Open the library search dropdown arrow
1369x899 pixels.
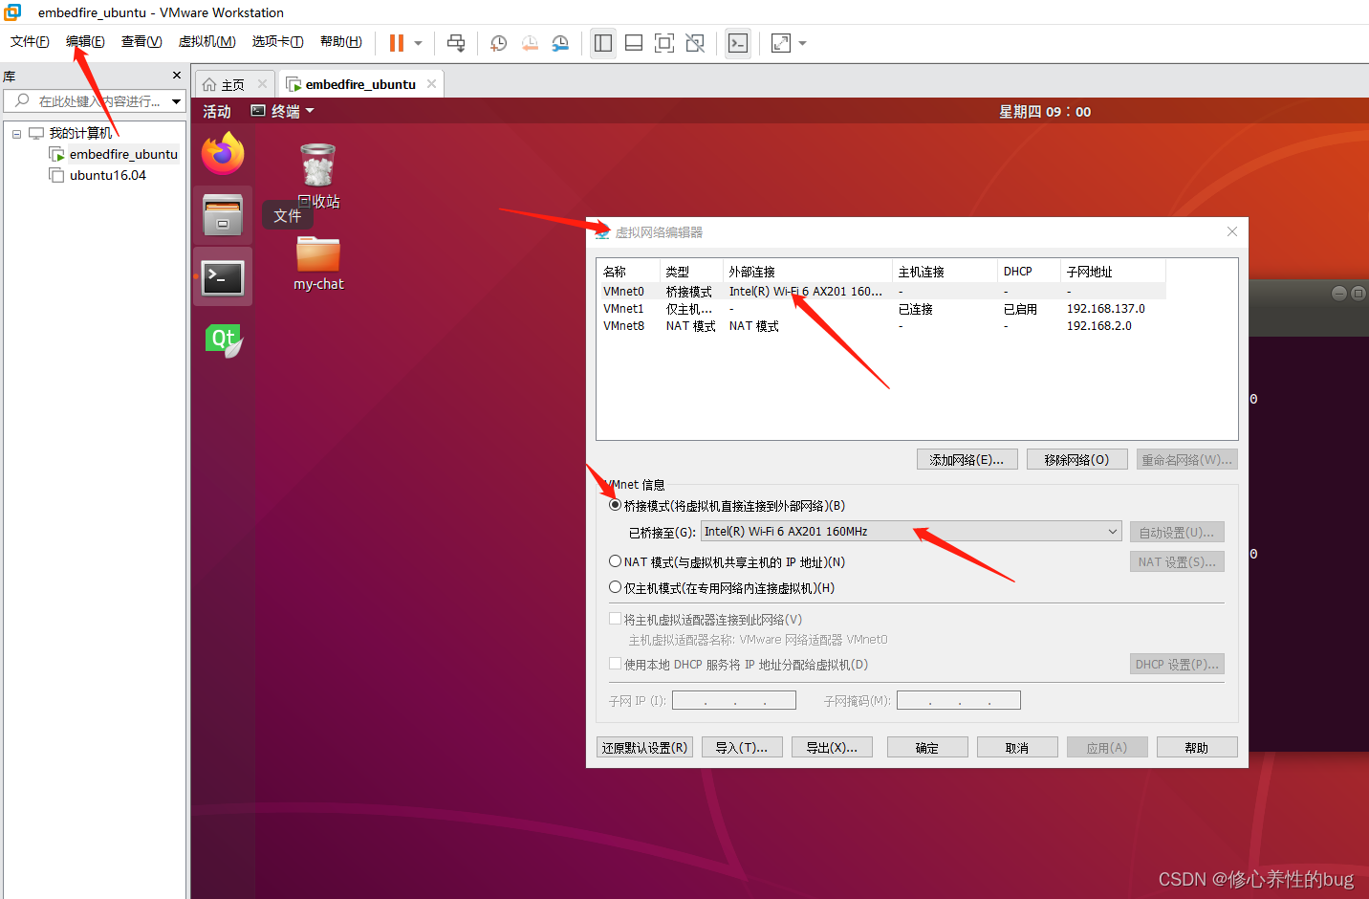point(177,100)
